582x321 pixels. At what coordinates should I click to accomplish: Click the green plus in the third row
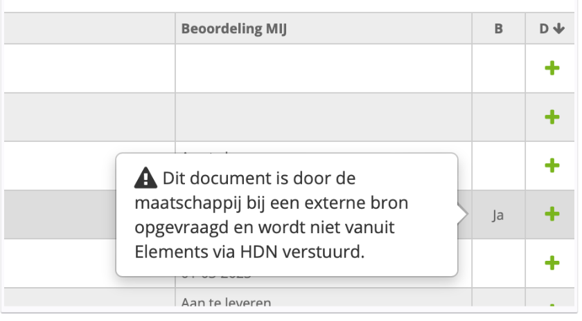tap(551, 166)
